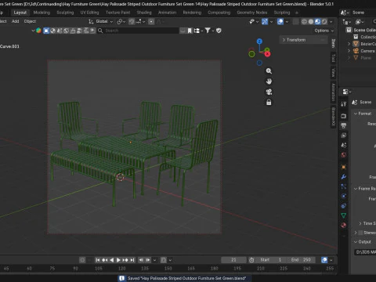Switch to the Geometry Nodes workspace tab
Image resolution: width=376 pixels, height=282 pixels.
[252, 13]
